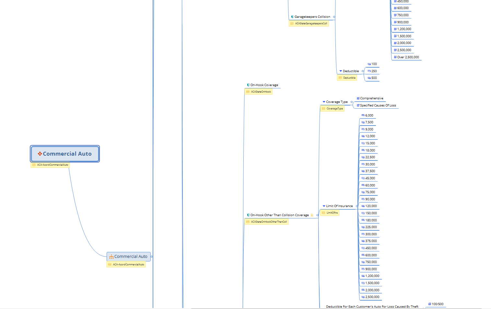Collapse the Garagekeepers Collision branch toggle
This screenshot has height=309, width=491.
tap(334, 17)
